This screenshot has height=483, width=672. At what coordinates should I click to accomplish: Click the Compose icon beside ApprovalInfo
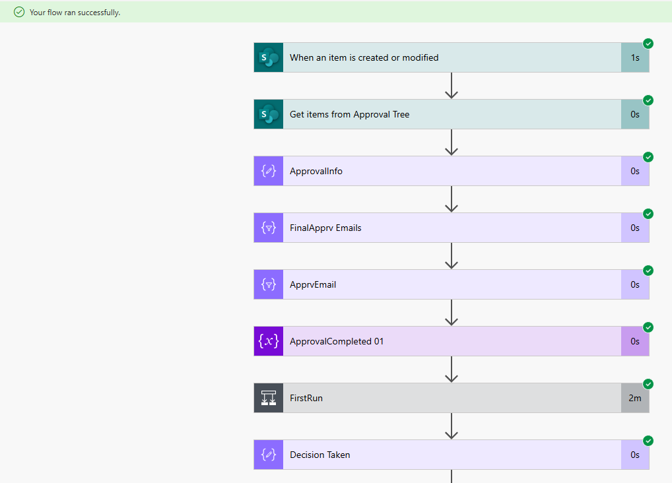pyautogui.click(x=268, y=171)
